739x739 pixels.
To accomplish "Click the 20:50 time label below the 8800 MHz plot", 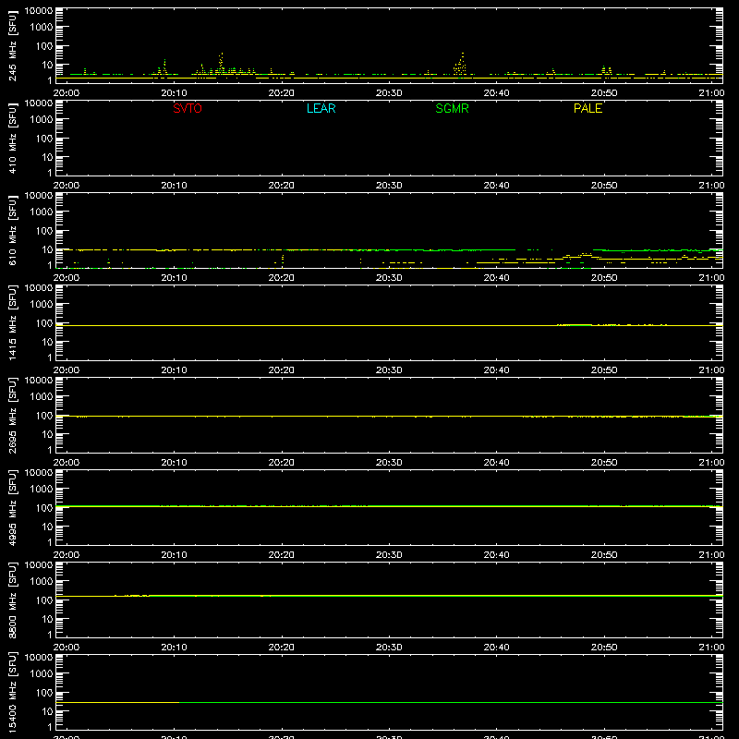I will click(604, 648).
